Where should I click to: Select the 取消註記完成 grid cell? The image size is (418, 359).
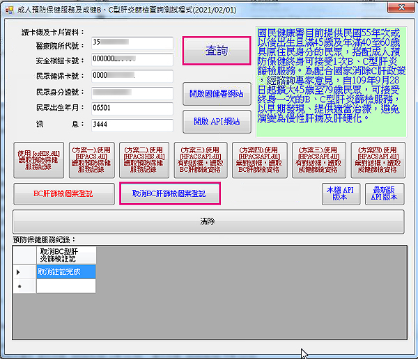66,272
